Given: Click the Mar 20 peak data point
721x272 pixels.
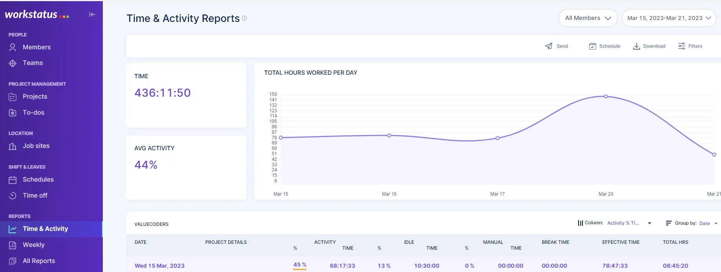Looking at the screenshot, I should pos(606,96).
